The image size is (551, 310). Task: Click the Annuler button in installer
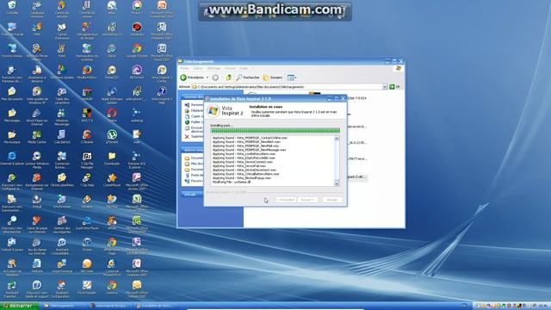click(x=331, y=200)
